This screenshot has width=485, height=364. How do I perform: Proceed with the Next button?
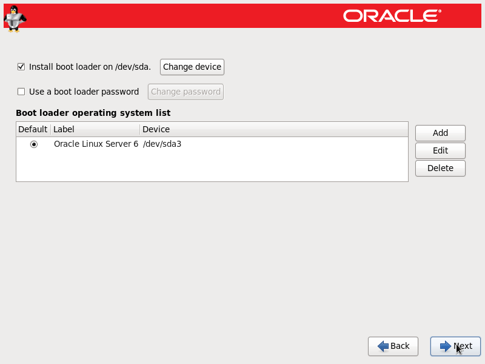coord(455,346)
